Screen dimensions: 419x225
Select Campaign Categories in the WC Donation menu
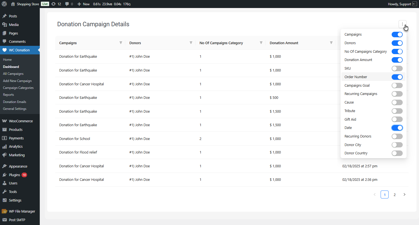(x=18, y=88)
